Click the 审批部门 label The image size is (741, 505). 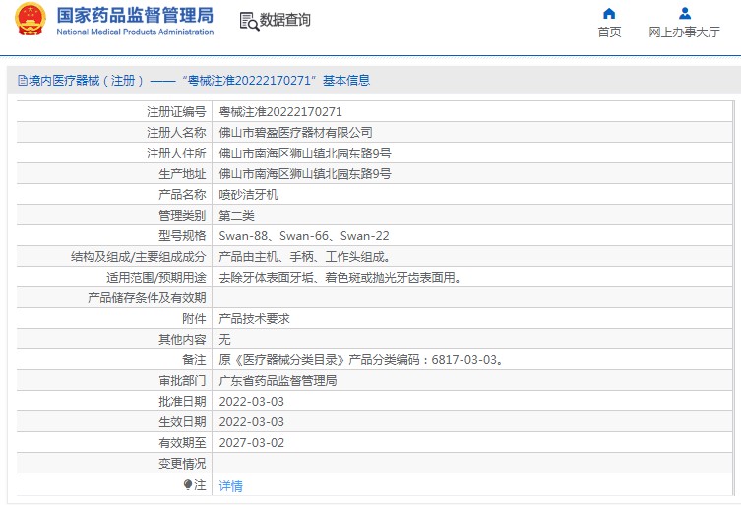coord(182,381)
